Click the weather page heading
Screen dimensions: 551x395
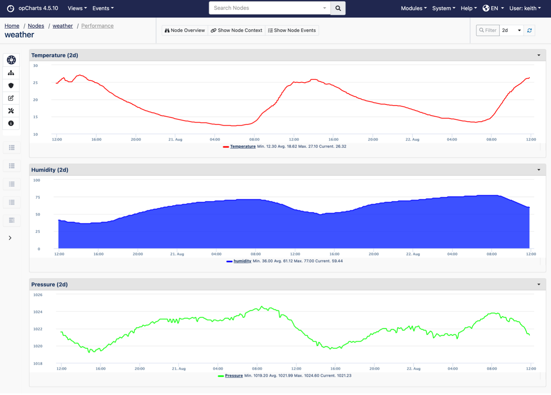click(19, 35)
